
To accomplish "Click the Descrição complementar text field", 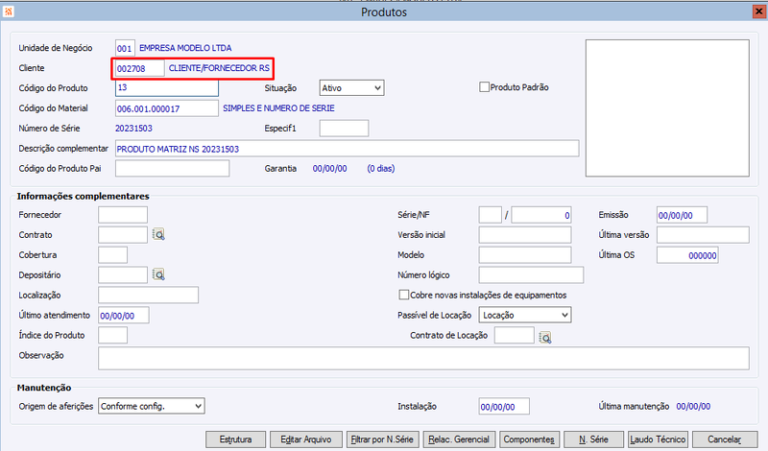I will (348, 149).
